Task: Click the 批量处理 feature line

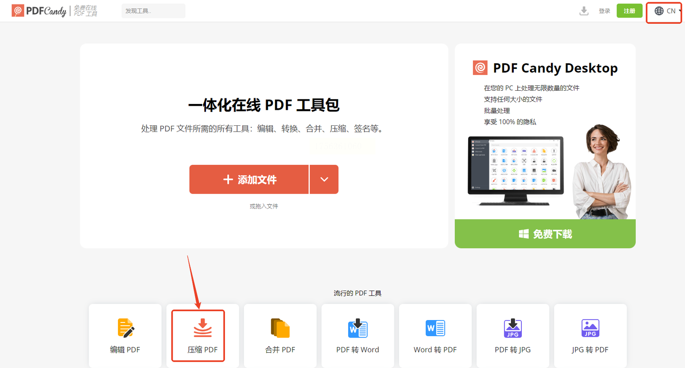Action: coord(497,111)
